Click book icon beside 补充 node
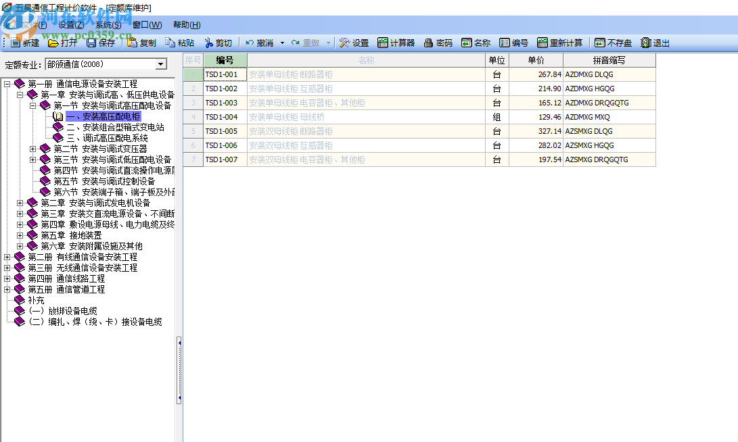Screen dimensions: 738x442 [x=20, y=300]
